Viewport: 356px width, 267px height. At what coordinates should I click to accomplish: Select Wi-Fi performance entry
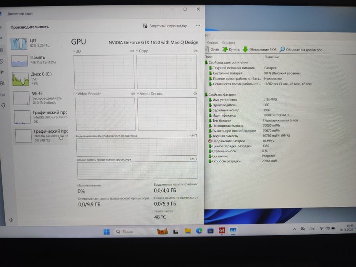click(40, 98)
